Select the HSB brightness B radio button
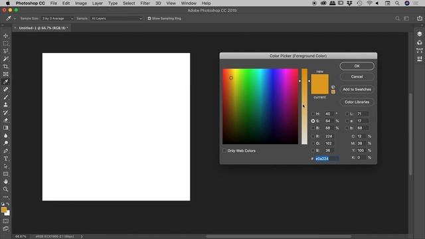The image size is (425, 239). point(313,128)
